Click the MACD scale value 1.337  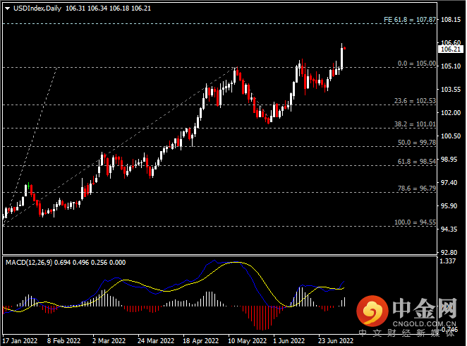coord(448,261)
